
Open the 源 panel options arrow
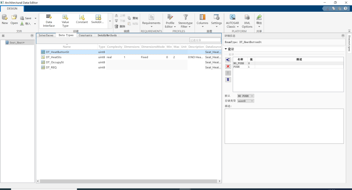point(32,36)
